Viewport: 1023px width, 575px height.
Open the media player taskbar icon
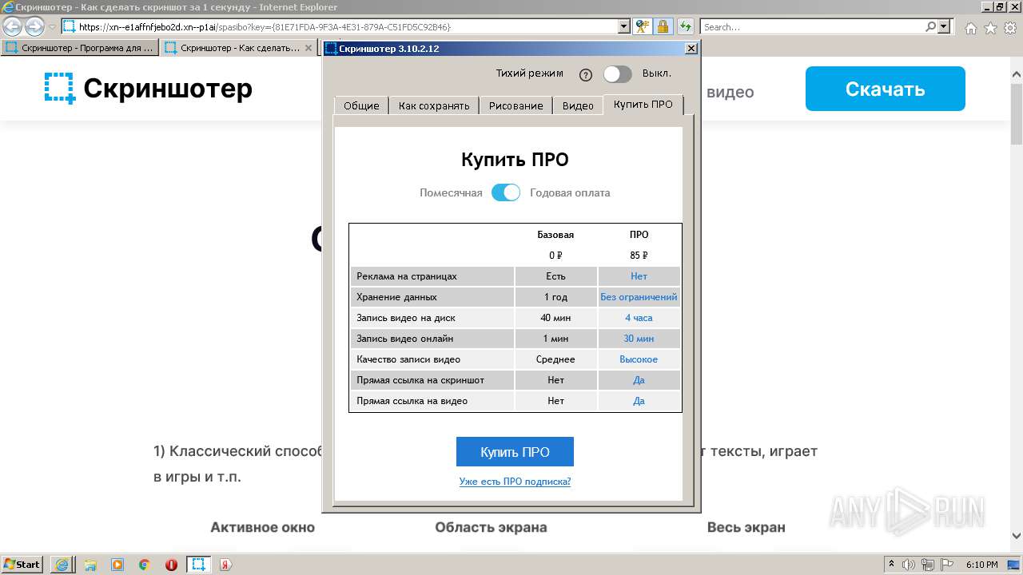tap(117, 564)
